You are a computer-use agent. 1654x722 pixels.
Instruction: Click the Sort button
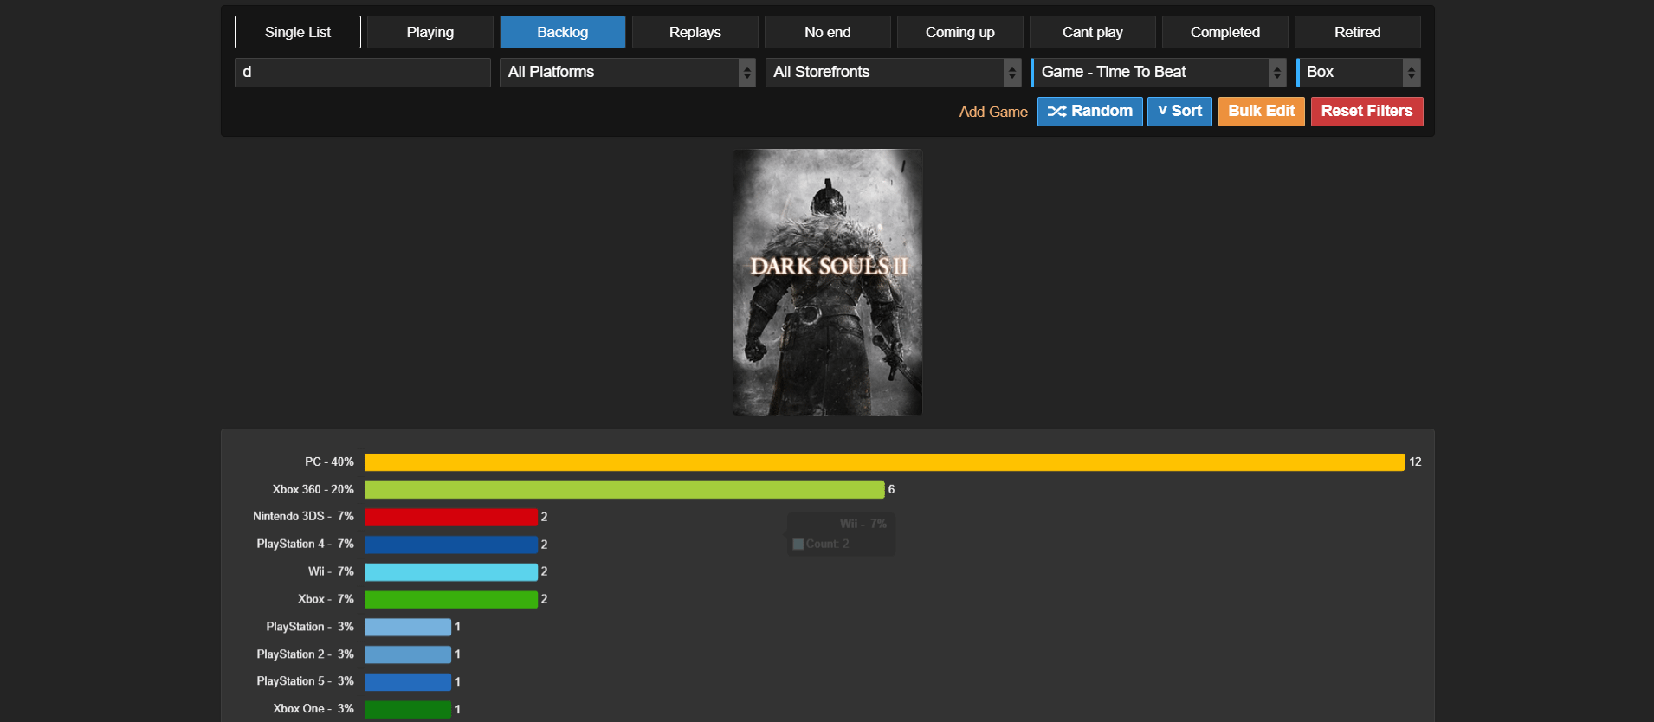(1179, 111)
